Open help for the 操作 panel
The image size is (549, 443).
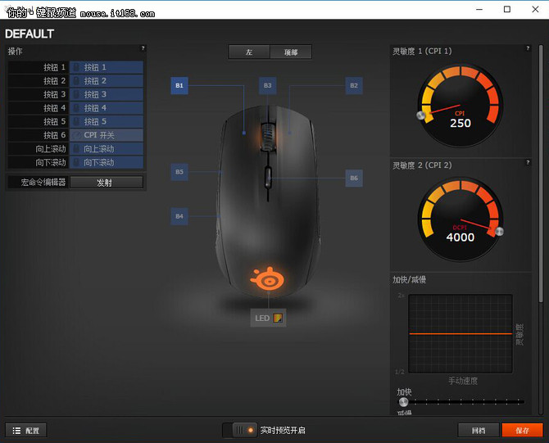pos(143,48)
